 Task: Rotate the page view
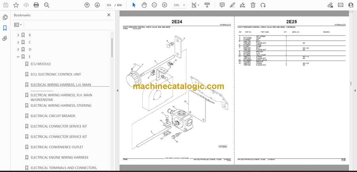point(263,5)
